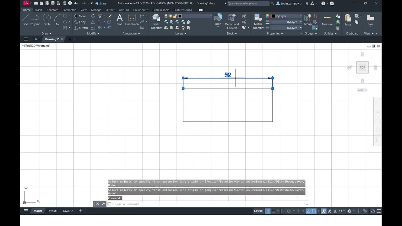Click the keyword search box
This screenshot has width=402, height=226.
click(x=248, y=3)
